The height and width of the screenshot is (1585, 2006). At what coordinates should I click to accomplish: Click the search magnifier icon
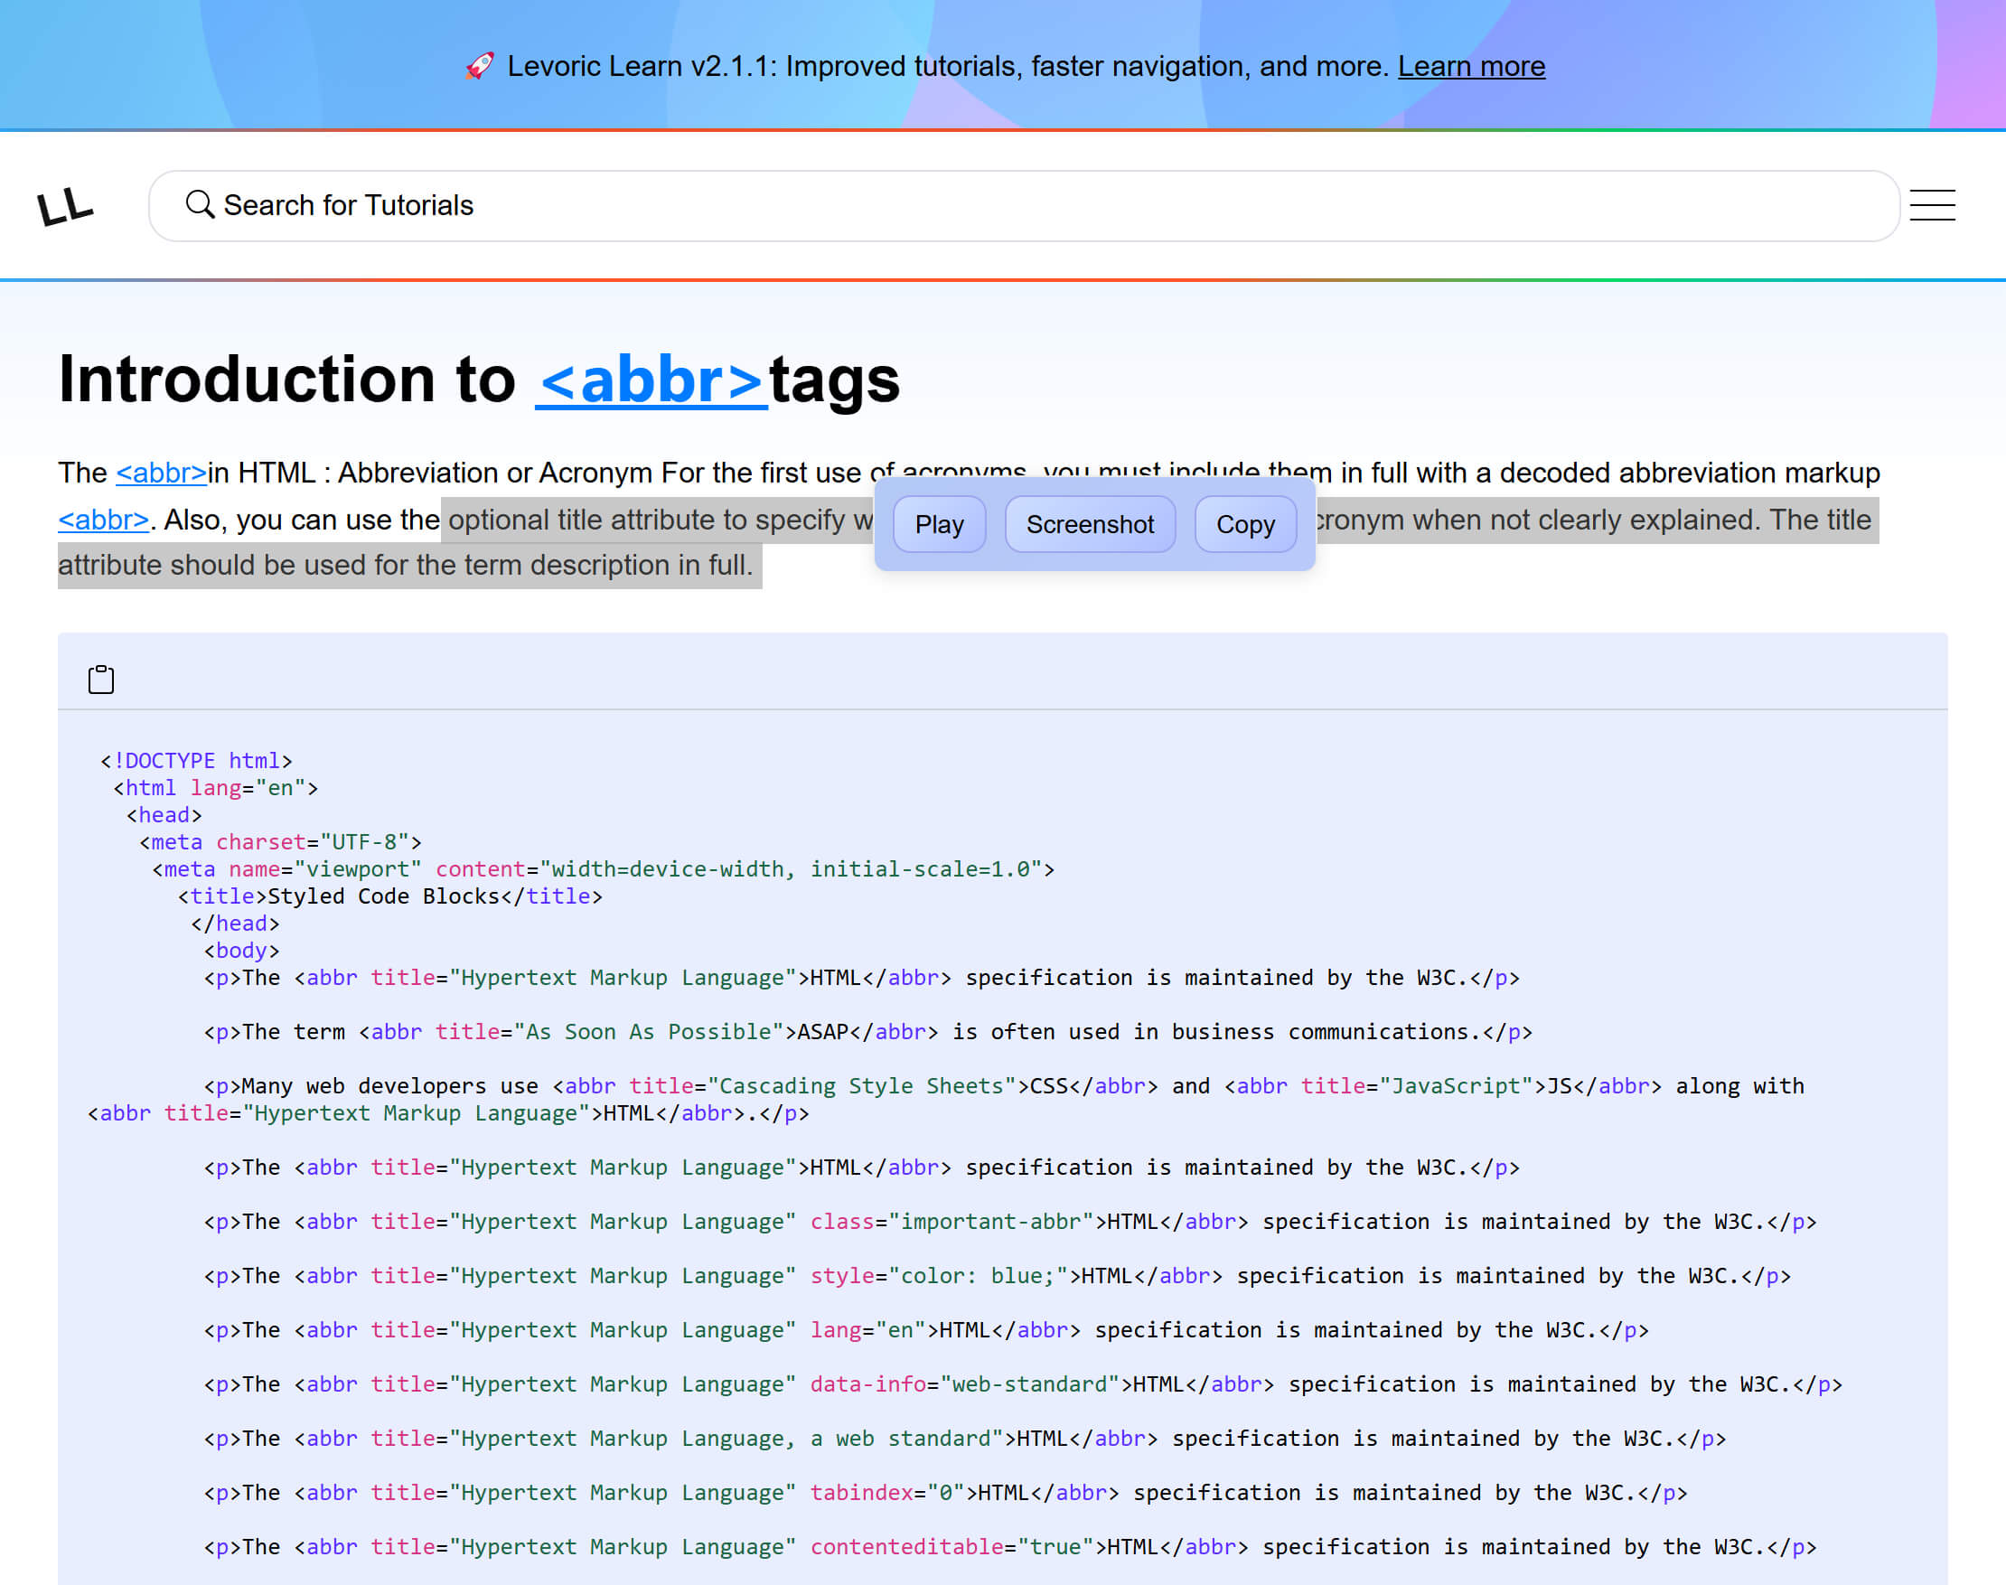pyautogui.click(x=199, y=204)
